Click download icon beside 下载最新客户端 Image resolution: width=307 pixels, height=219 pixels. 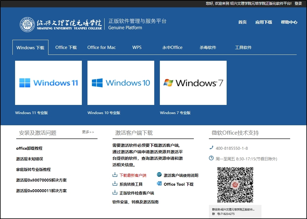(115, 175)
